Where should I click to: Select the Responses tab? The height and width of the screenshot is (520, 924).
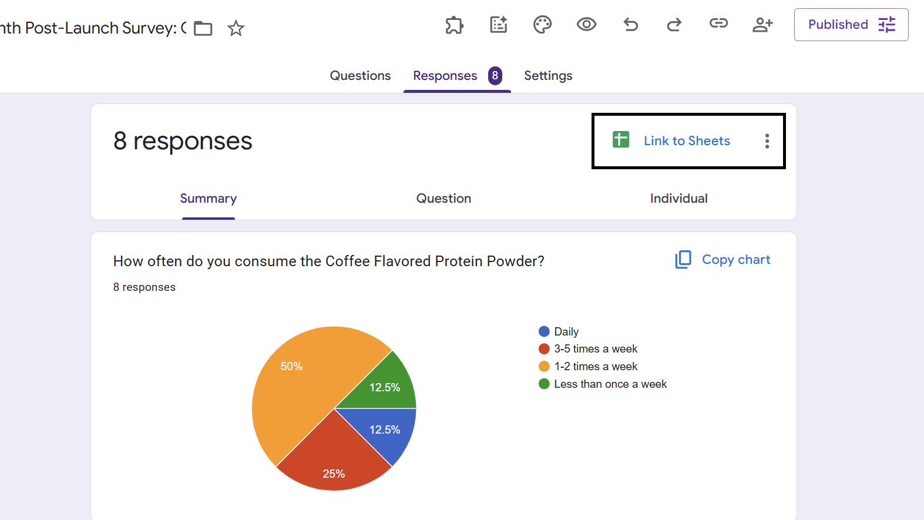(457, 76)
